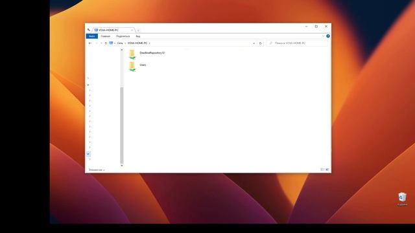The image size is (415, 233).
Task: Open the Главная ribbon tab
Action: pyautogui.click(x=105, y=36)
